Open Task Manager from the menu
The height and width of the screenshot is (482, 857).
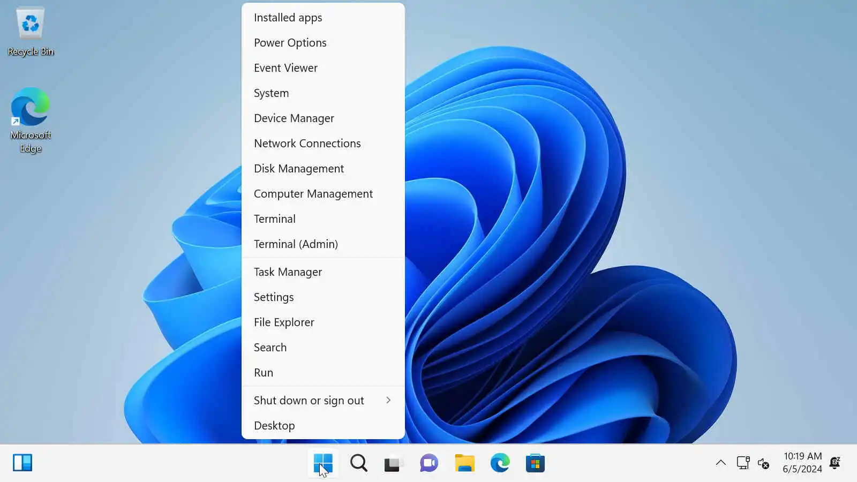(323, 272)
